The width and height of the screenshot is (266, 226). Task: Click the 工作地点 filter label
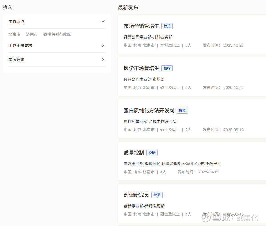pyautogui.click(x=16, y=22)
